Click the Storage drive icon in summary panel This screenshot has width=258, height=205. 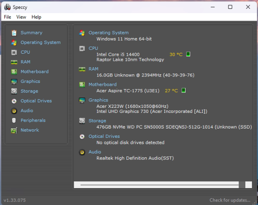coord(82,121)
